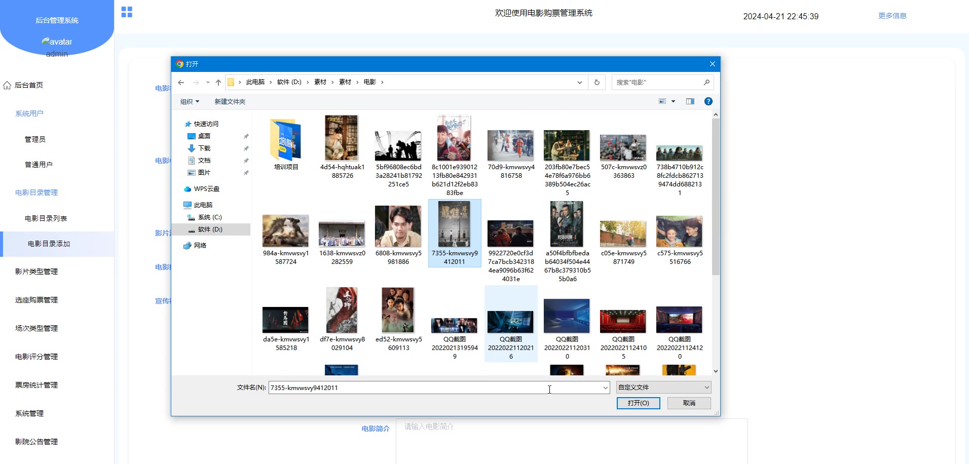The width and height of the screenshot is (969, 464).
Task: Open 电影目录列表 in the sidebar
Action: coord(46,218)
